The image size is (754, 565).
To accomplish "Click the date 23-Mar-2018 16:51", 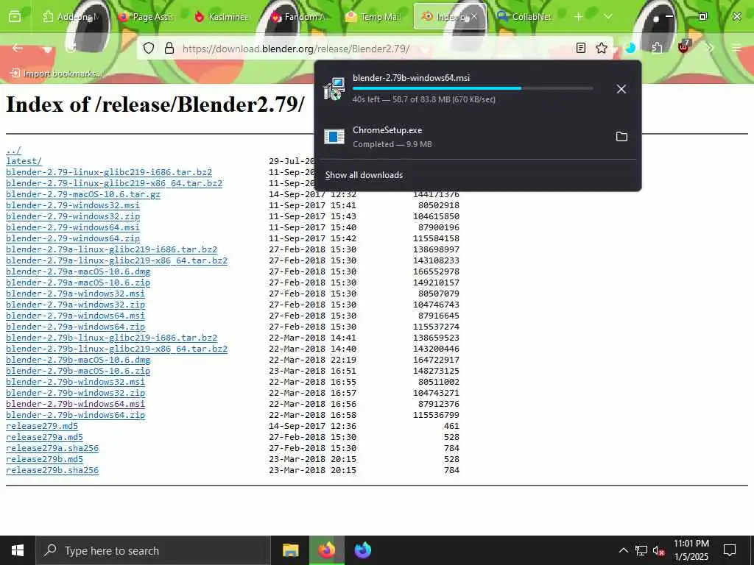I will coord(312,371).
